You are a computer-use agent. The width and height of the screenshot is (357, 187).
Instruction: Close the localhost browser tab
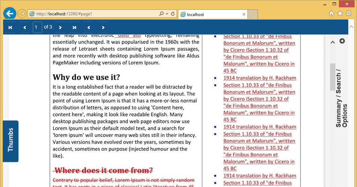click(244, 14)
